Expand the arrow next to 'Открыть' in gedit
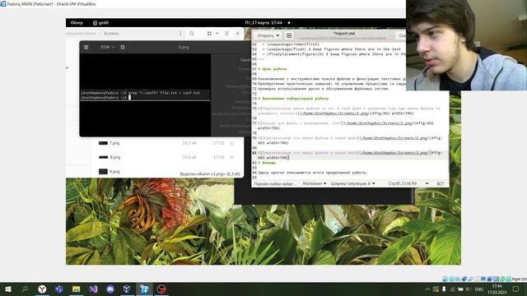 (277, 35)
